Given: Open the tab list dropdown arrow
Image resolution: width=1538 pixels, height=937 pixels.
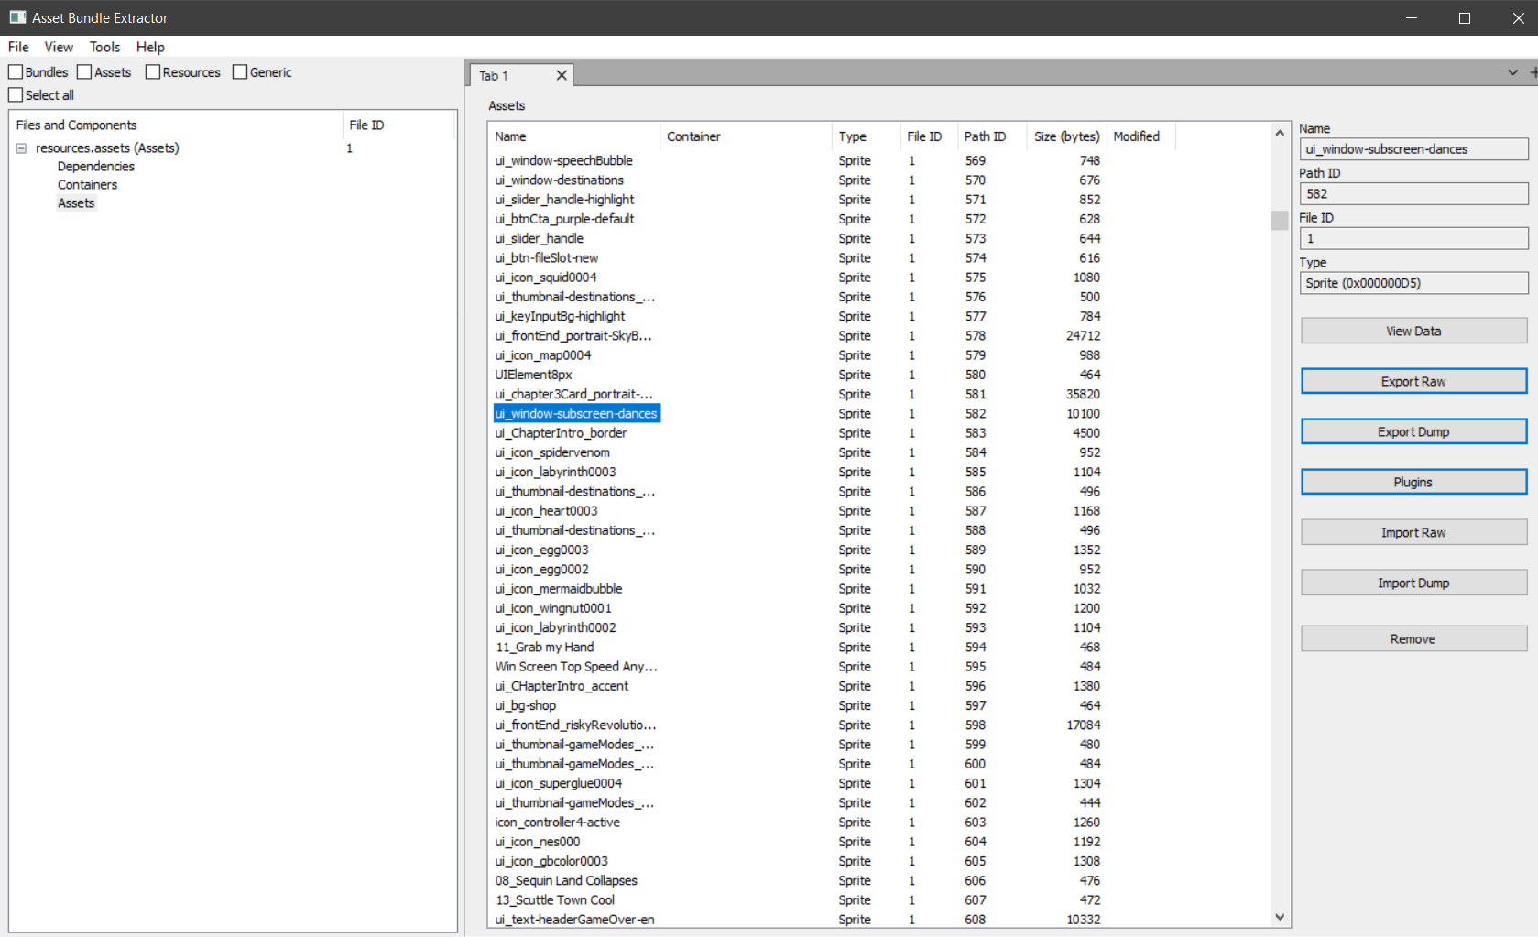Looking at the screenshot, I should (1512, 72).
